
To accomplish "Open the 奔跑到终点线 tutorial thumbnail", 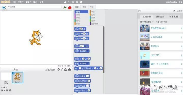I will tap(145, 73).
